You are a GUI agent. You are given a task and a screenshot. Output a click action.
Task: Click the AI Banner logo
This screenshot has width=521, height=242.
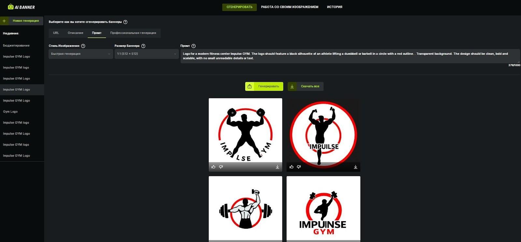[x=21, y=7]
